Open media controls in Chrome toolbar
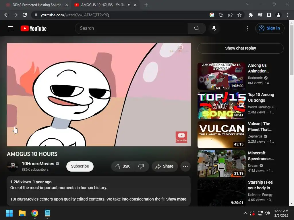Screen dimensions: 294x220 260,15
